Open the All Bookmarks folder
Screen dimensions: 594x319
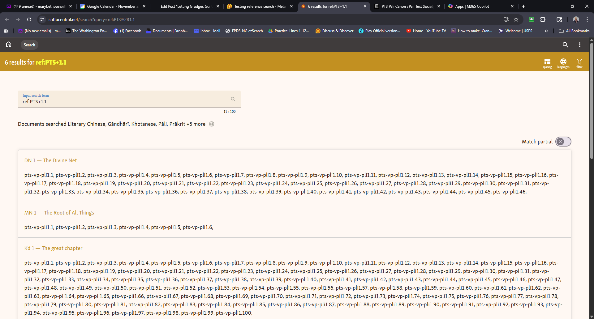[574, 31]
